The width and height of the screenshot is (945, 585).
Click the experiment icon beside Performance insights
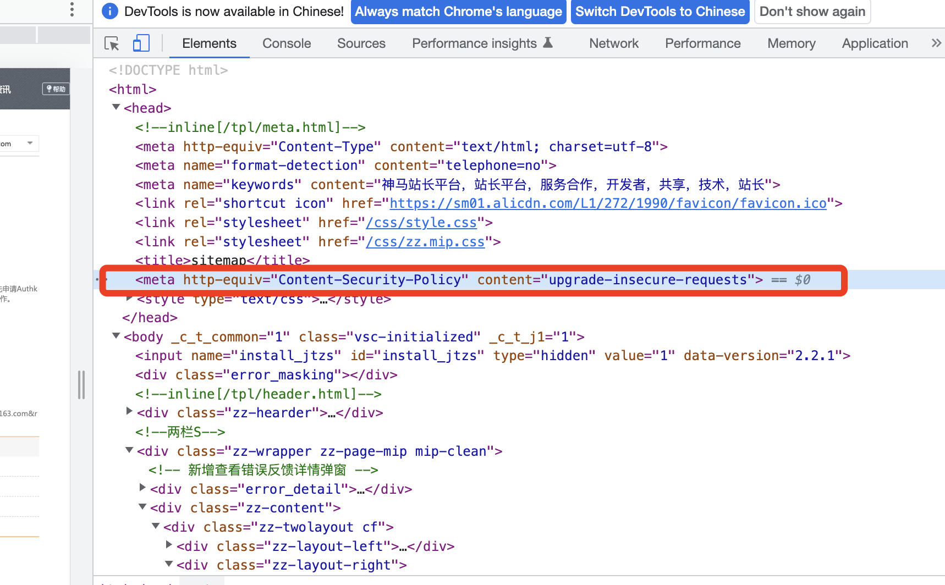[x=548, y=43]
